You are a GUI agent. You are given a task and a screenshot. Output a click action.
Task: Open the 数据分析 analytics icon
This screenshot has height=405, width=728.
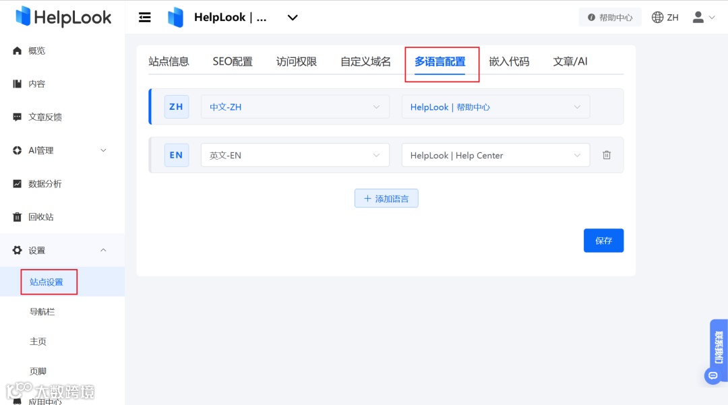(19, 183)
